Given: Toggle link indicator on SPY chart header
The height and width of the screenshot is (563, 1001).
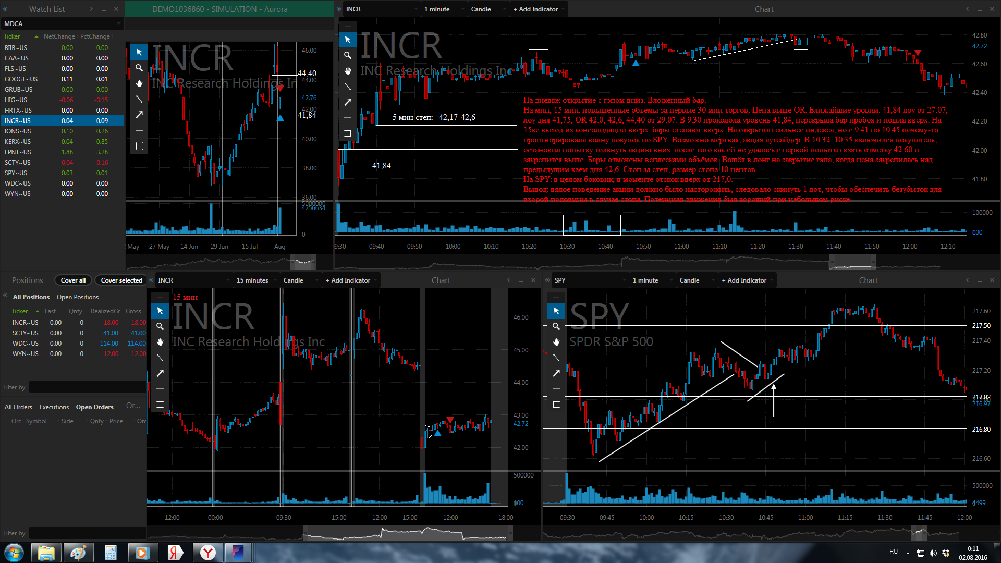Looking at the screenshot, I should (547, 280).
